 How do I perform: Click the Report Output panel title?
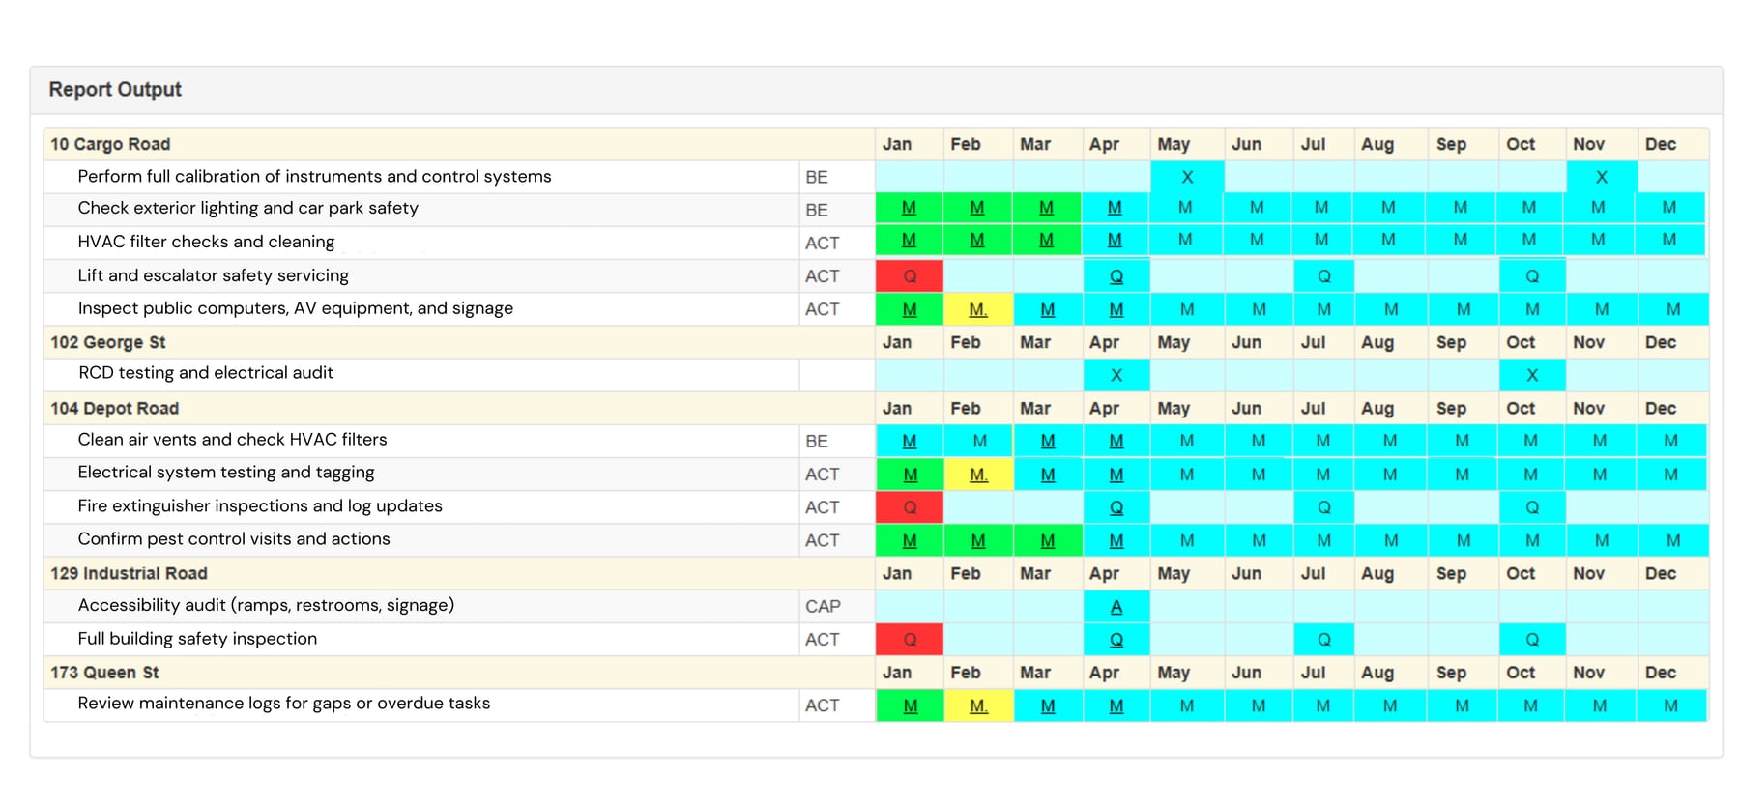(x=115, y=89)
